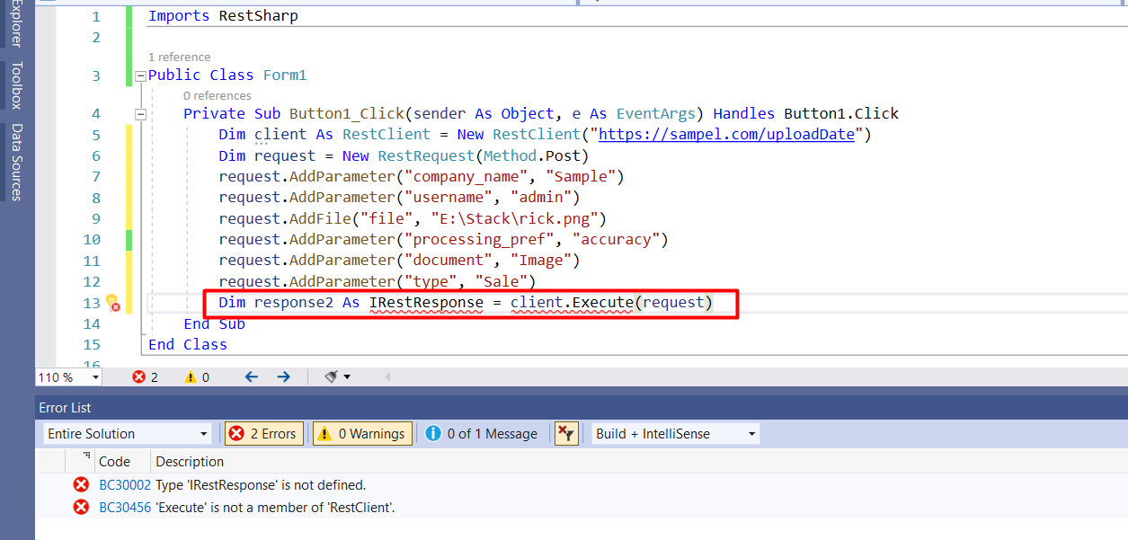Open the Data Sources side tab
1128x540 pixels.
click(x=16, y=162)
